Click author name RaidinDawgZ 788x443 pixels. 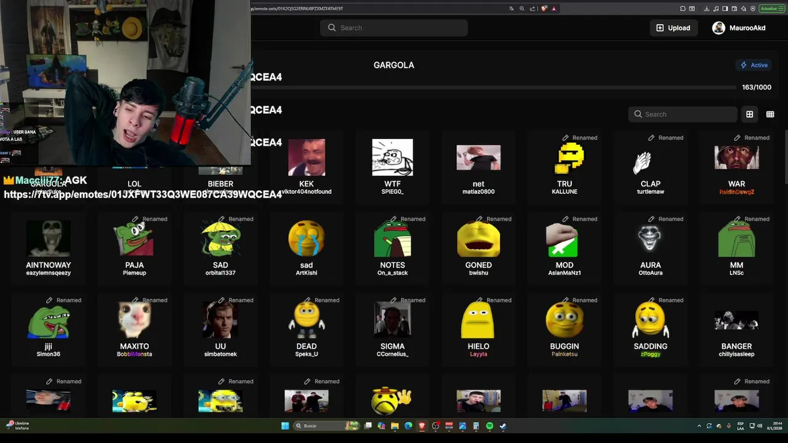coord(736,192)
